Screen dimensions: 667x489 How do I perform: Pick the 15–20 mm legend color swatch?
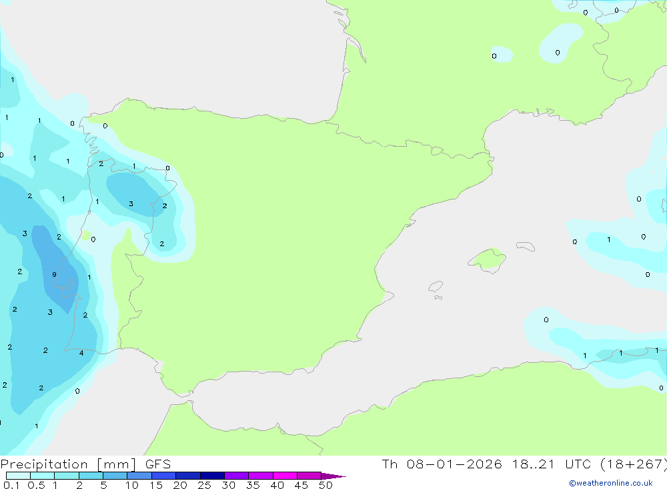164,476
